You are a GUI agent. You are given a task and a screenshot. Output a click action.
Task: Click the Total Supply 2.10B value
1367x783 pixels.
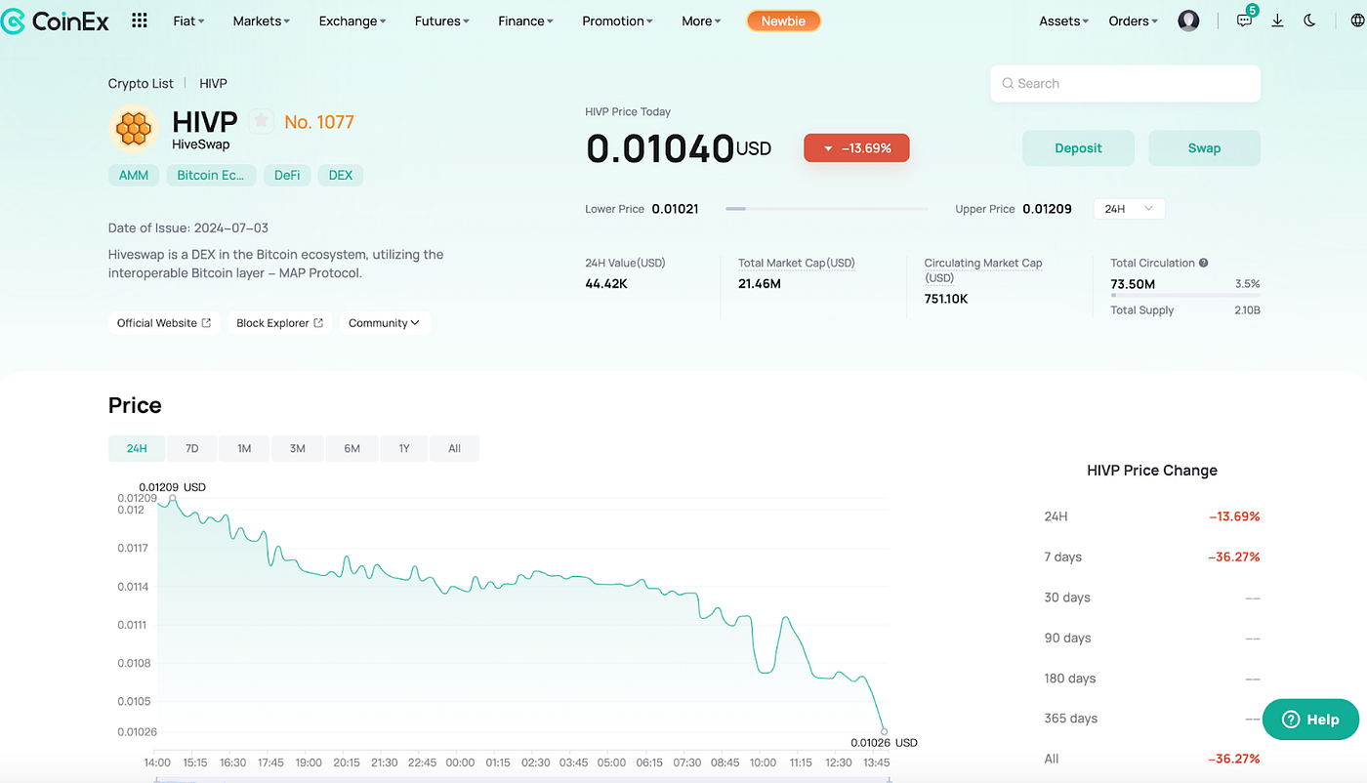coord(1247,310)
